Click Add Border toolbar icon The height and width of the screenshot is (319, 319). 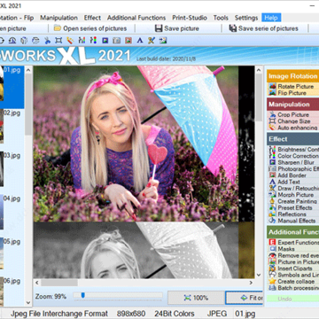pyautogui.click(x=128, y=40)
